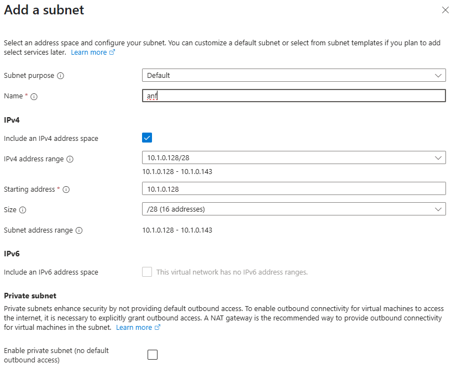Expand the IPv4 address range dropdown
This screenshot has height=379, width=451.
[293, 158]
